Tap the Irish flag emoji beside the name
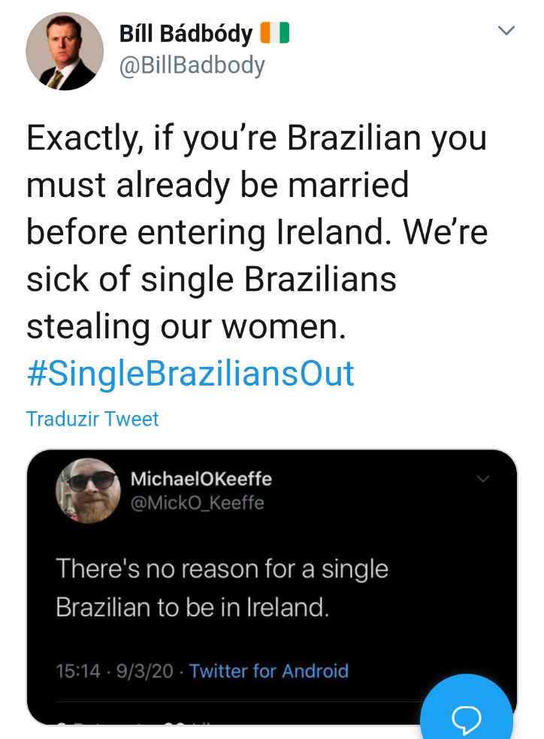 (x=274, y=33)
